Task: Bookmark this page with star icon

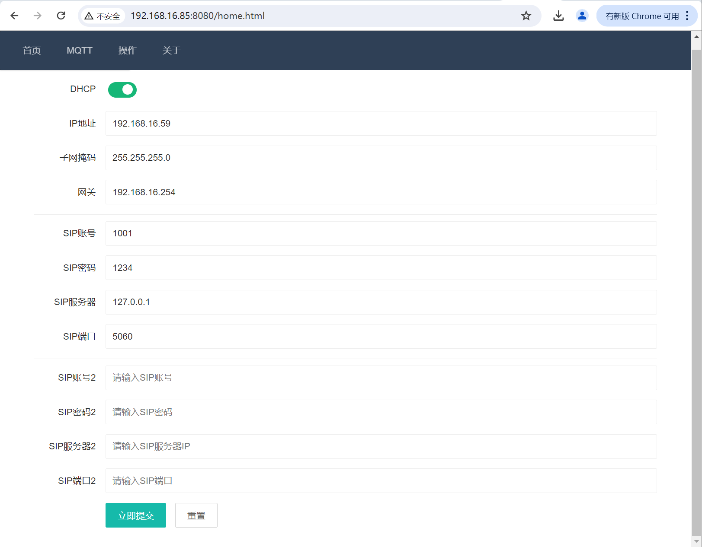Action: click(x=526, y=16)
